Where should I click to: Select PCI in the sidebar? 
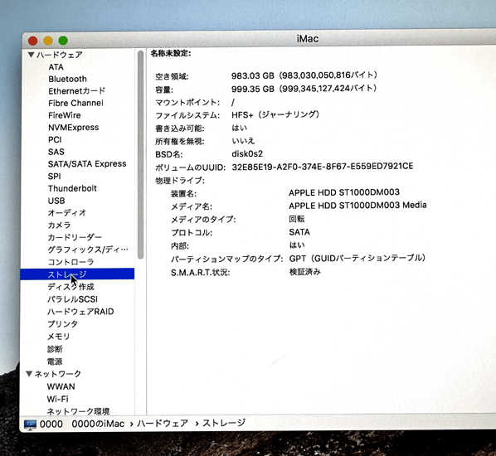point(55,140)
